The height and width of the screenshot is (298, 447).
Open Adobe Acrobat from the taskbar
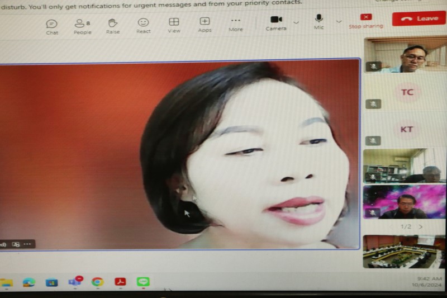120,282
